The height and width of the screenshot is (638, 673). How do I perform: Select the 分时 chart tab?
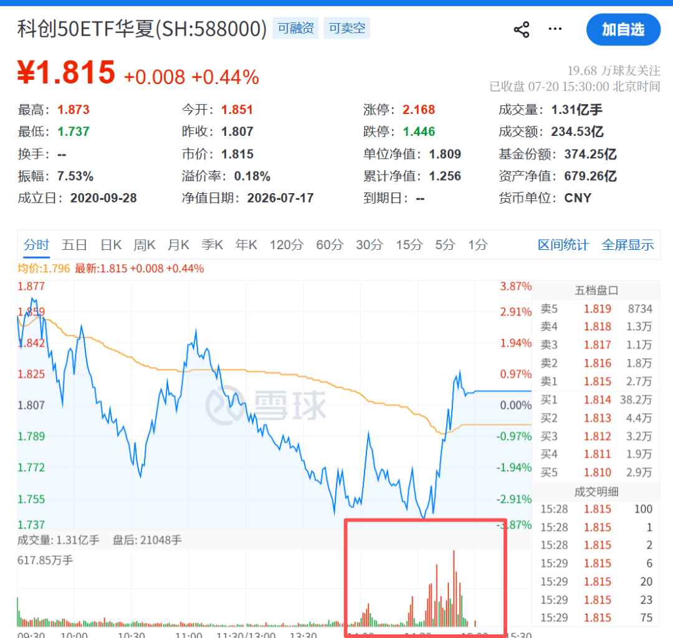pyautogui.click(x=37, y=245)
